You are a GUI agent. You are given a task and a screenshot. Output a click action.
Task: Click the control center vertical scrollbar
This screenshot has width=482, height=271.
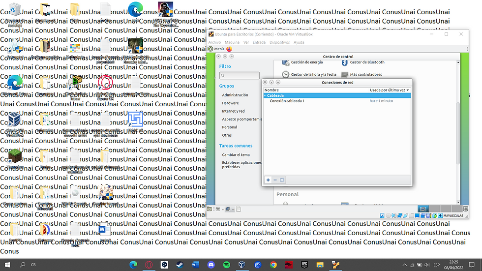coord(458,132)
